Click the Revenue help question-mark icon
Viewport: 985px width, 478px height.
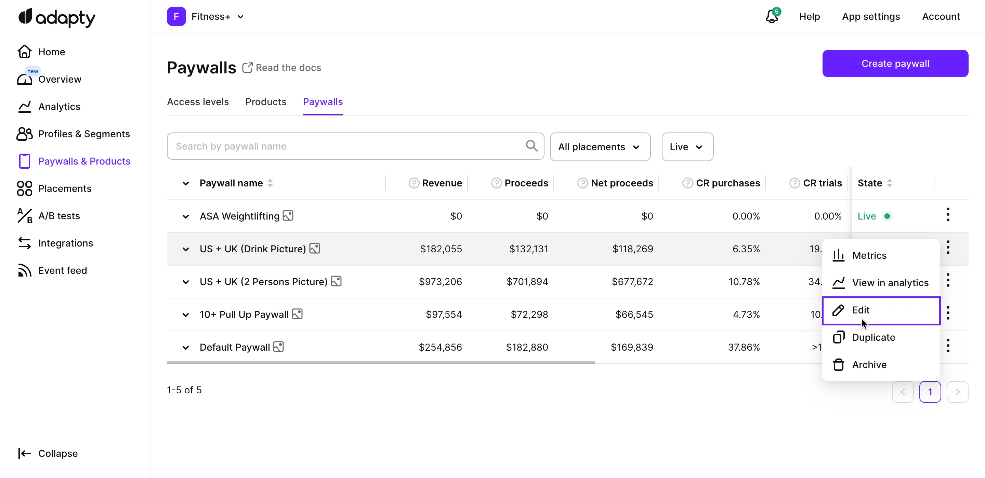(x=414, y=183)
